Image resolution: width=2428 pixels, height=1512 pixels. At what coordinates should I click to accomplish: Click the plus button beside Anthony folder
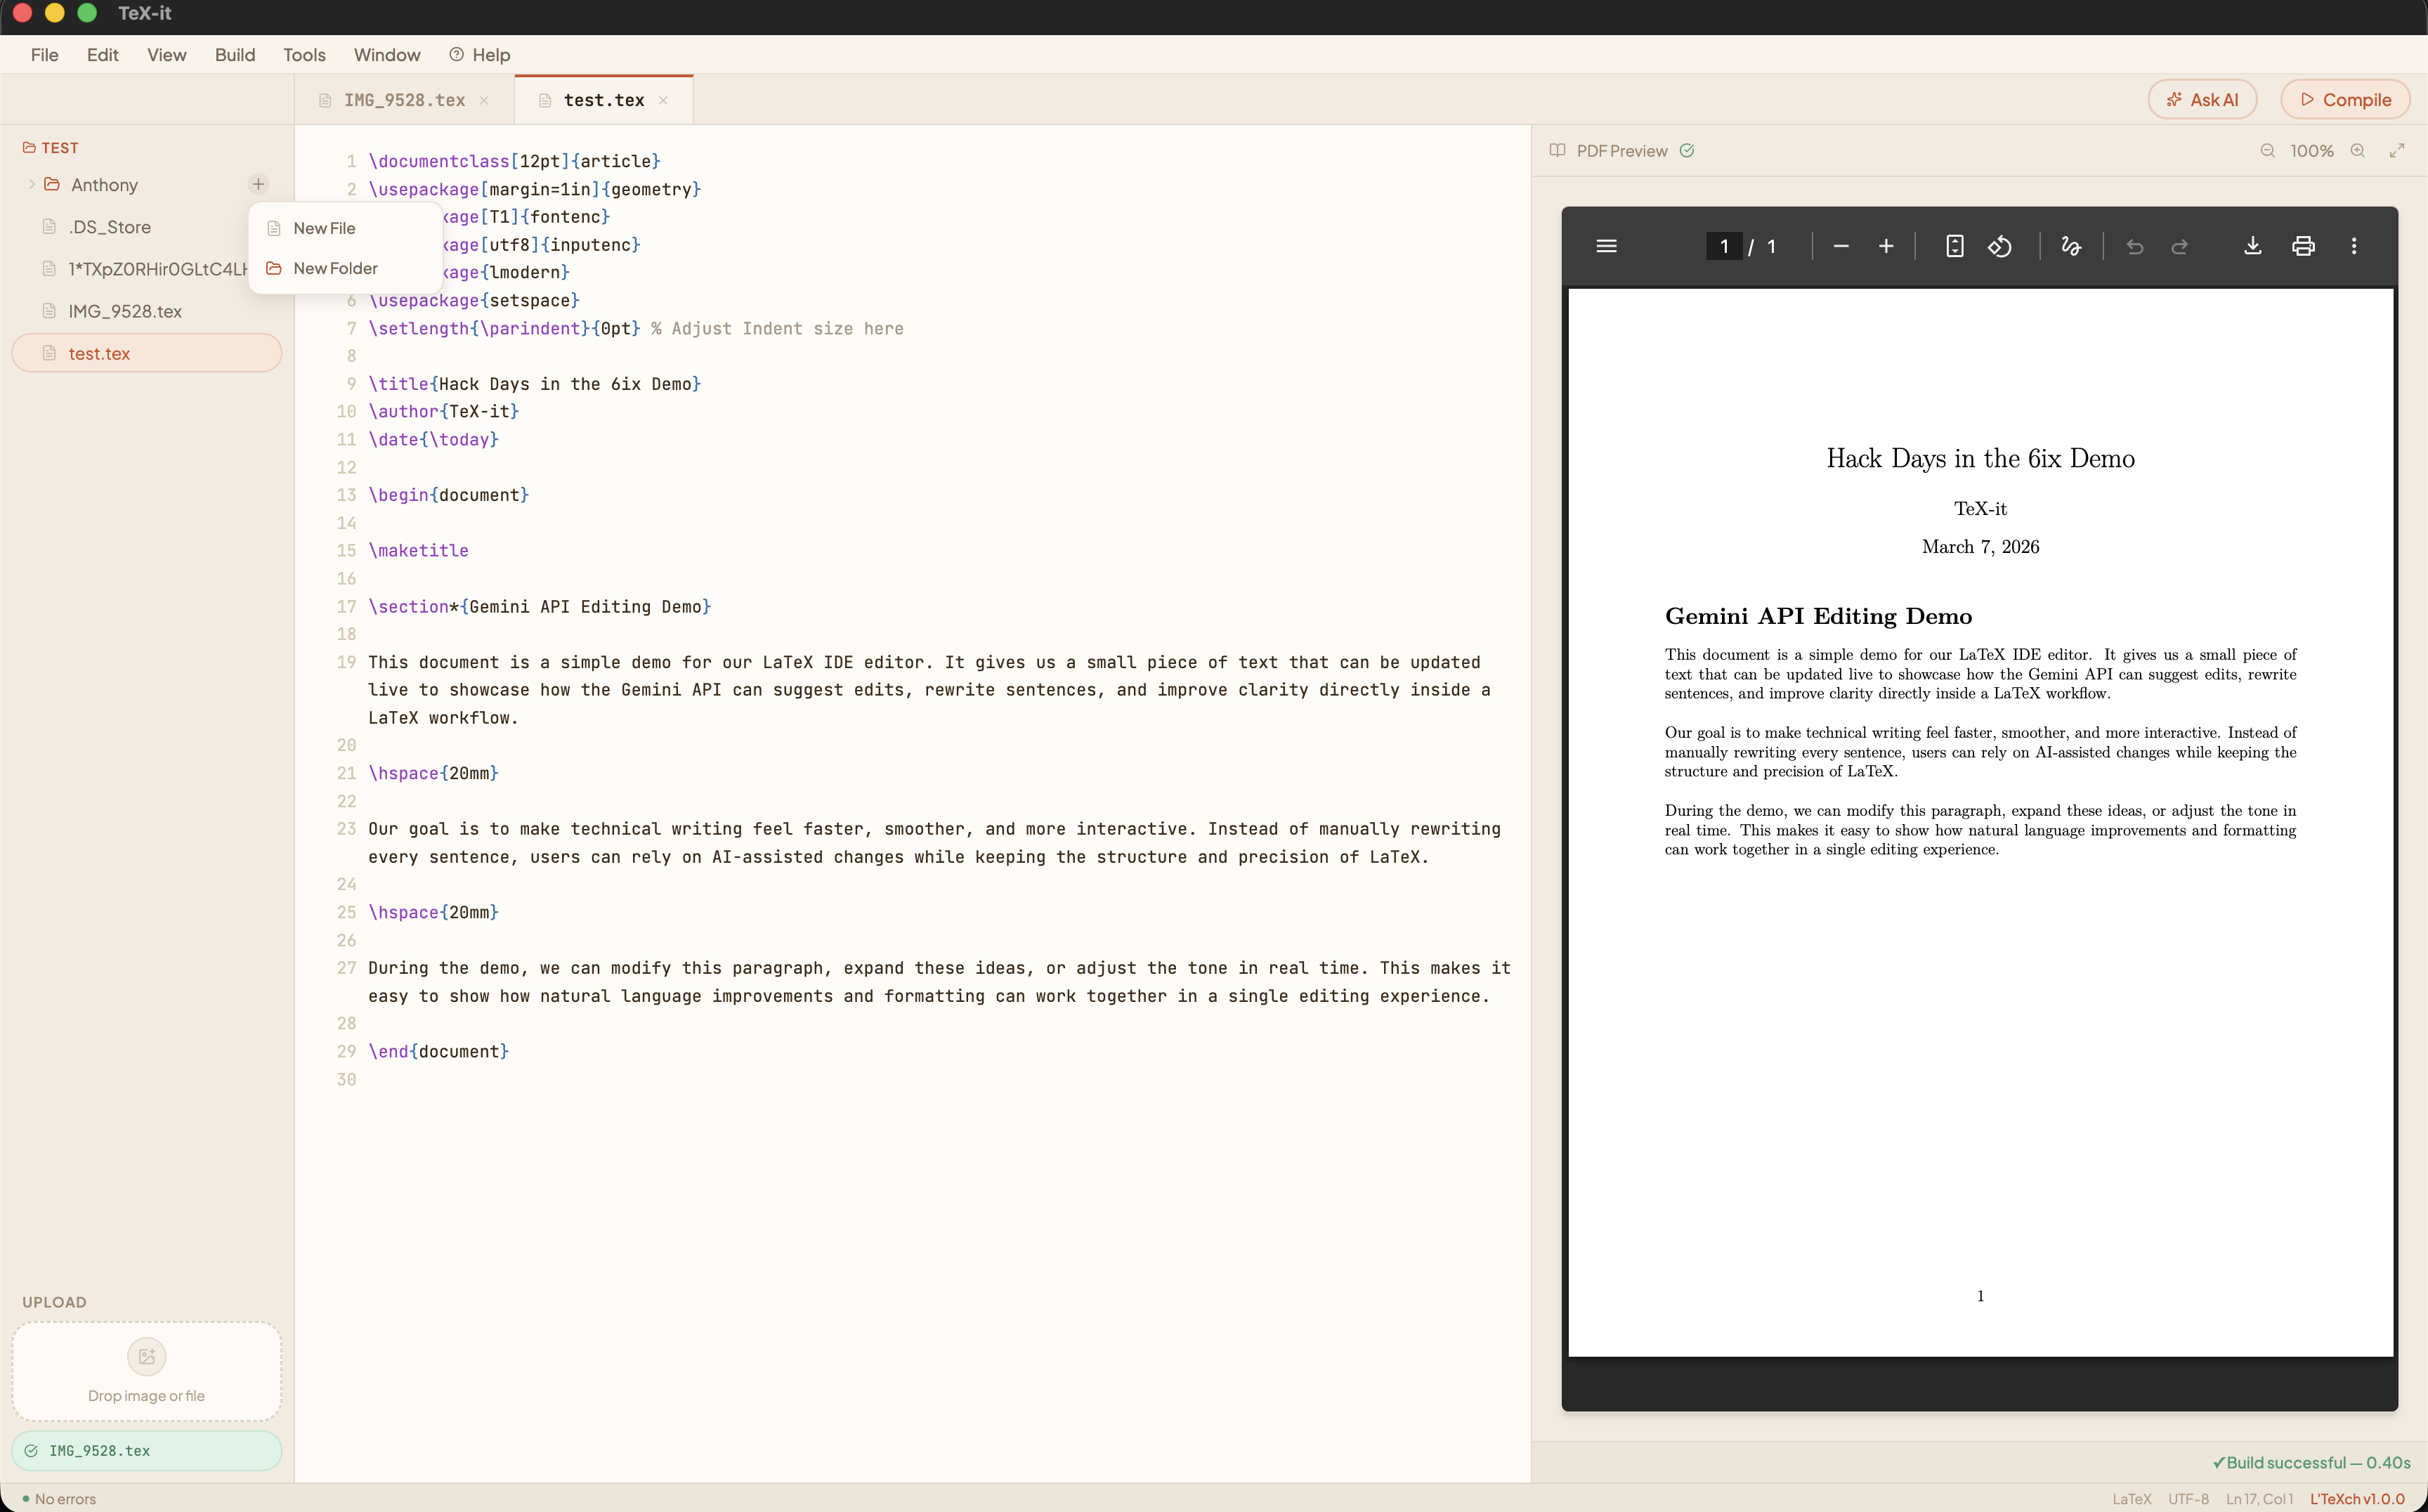[x=258, y=184]
